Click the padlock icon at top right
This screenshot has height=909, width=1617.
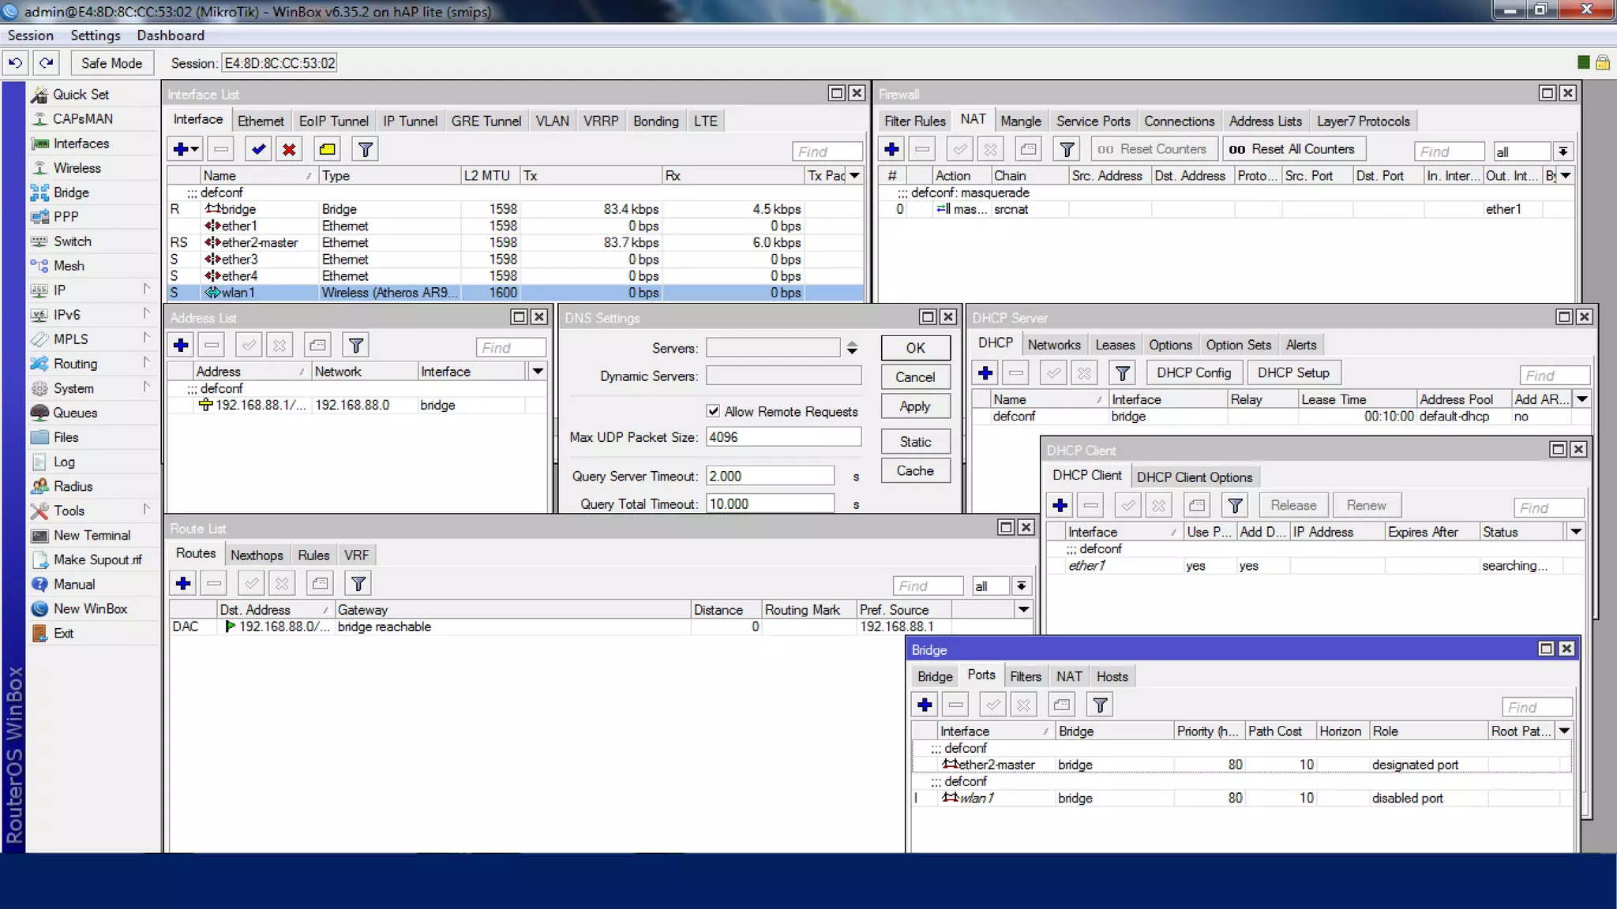1602,62
